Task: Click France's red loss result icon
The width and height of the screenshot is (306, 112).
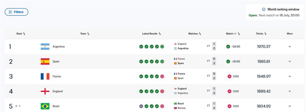Action: tap(162, 77)
